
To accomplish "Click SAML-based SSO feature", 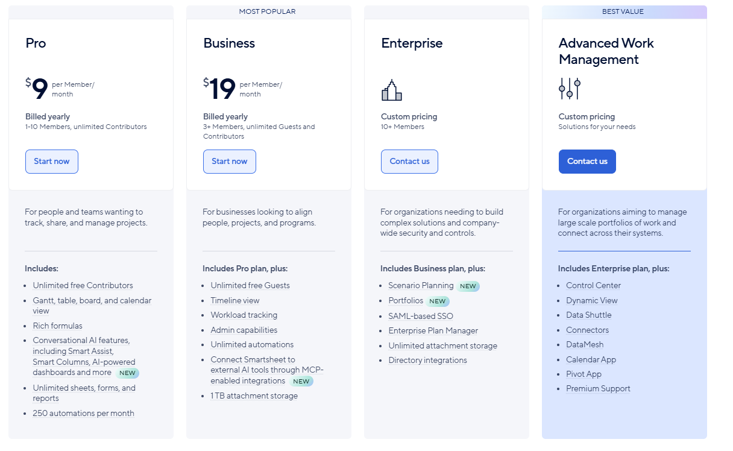I will [421, 316].
